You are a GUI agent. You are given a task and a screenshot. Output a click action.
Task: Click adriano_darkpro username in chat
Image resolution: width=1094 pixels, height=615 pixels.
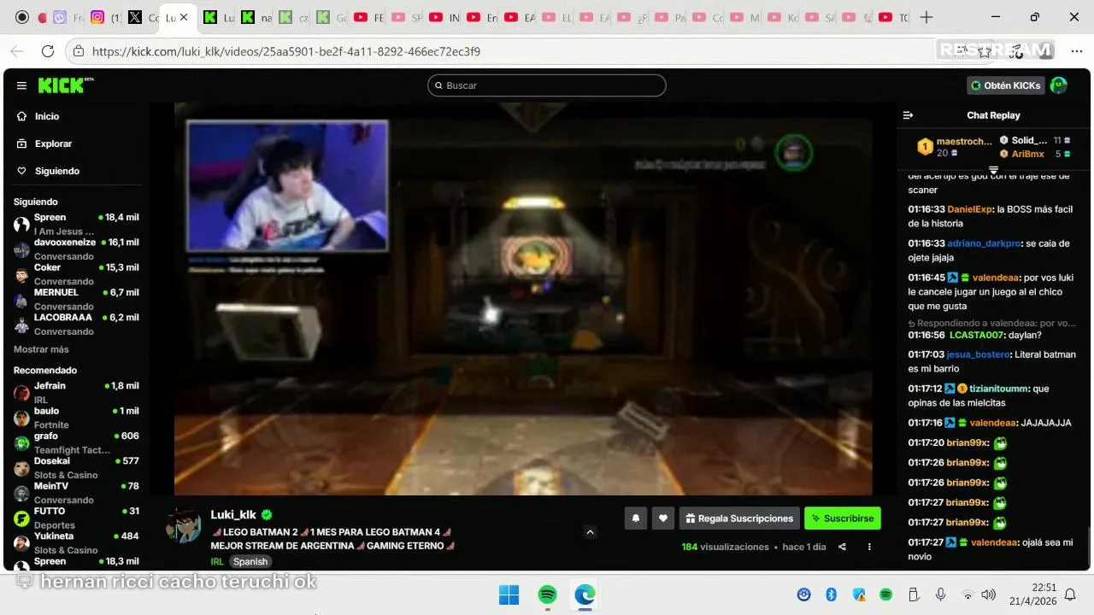tap(985, 243)
